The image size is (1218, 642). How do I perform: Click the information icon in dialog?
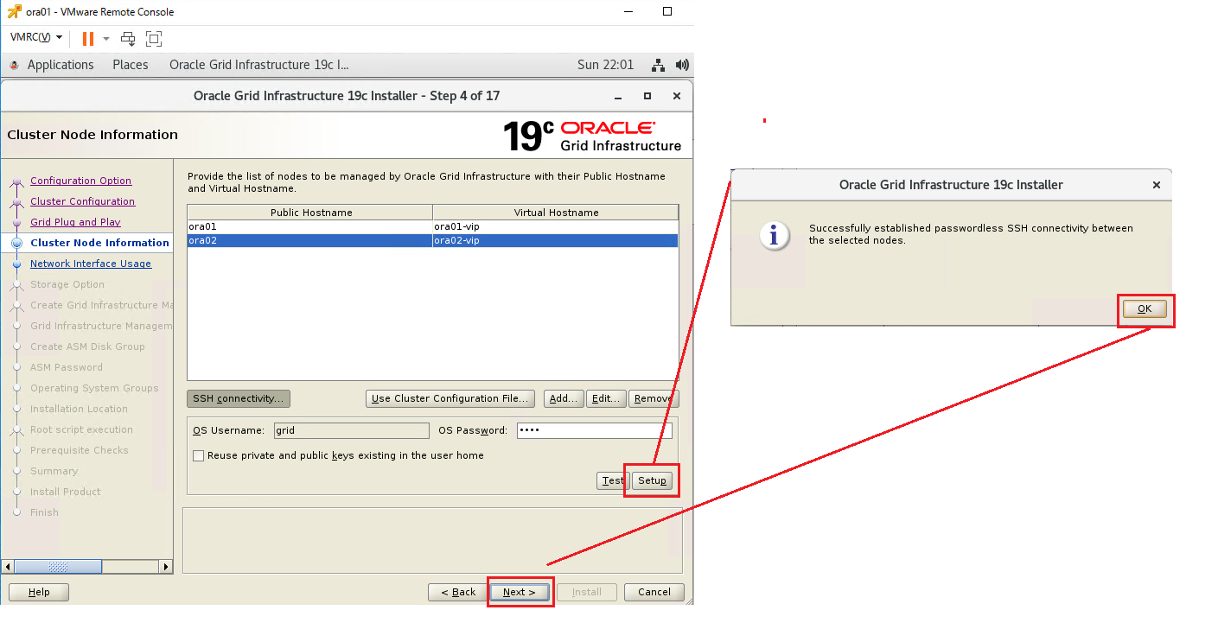[x=775, y=235]
